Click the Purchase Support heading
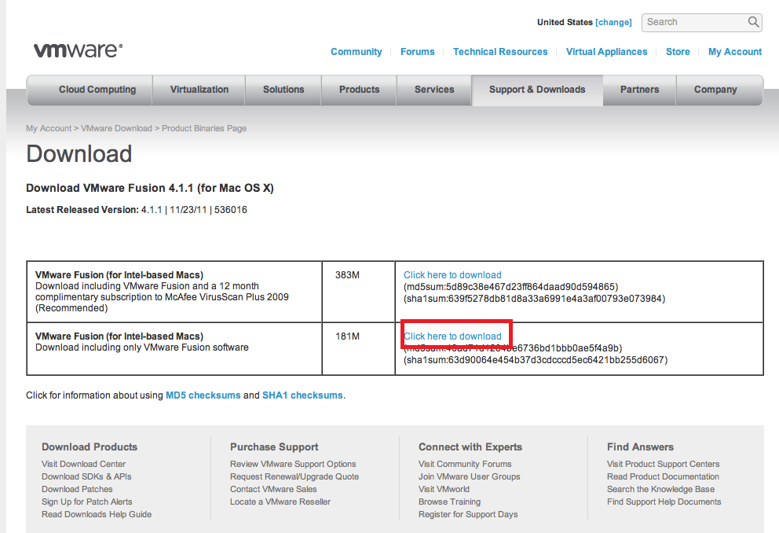Image resolution: width=779 pixels, height=533 pixels. click(x=274, y=447)
